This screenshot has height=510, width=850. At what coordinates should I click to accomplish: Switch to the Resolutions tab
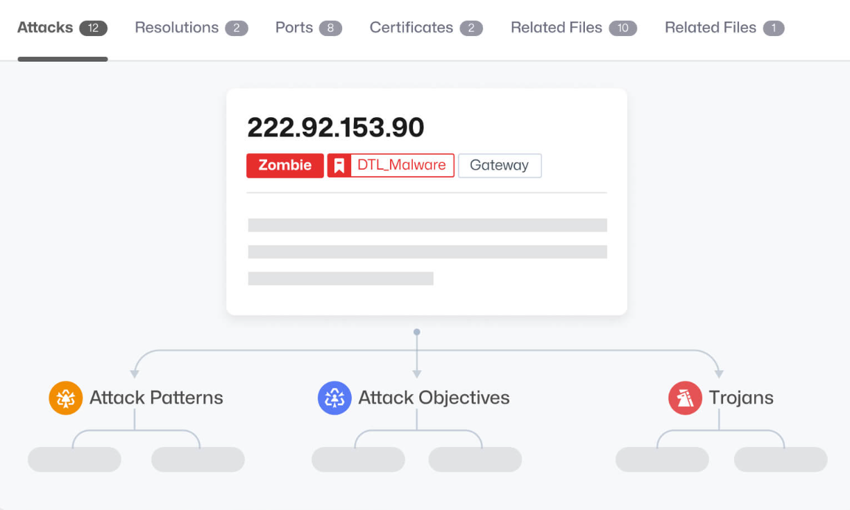point(192,28)
